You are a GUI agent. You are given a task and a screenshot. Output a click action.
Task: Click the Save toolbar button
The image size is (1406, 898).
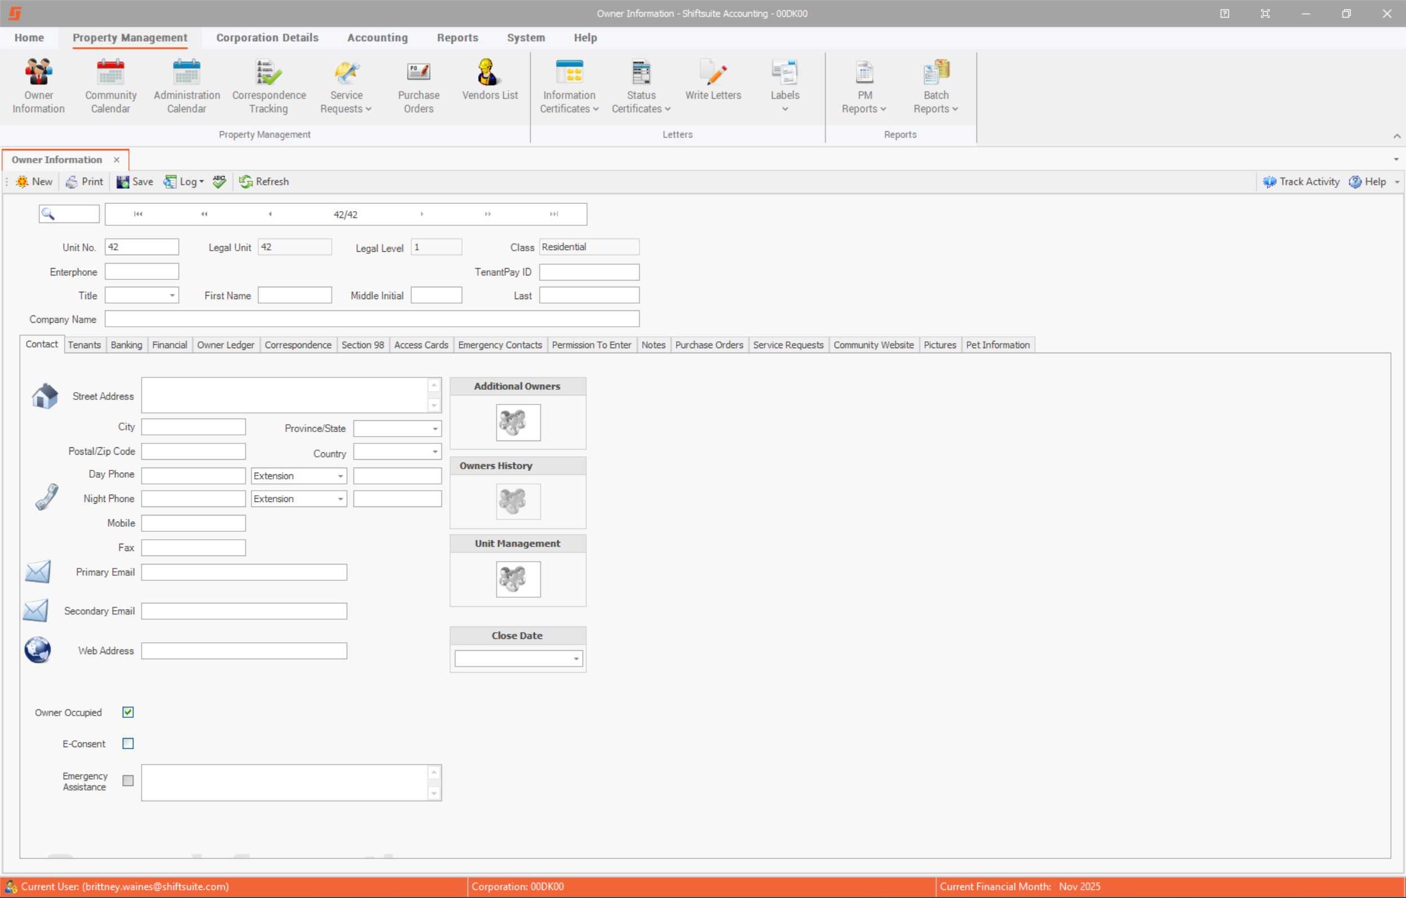(135, 181)
